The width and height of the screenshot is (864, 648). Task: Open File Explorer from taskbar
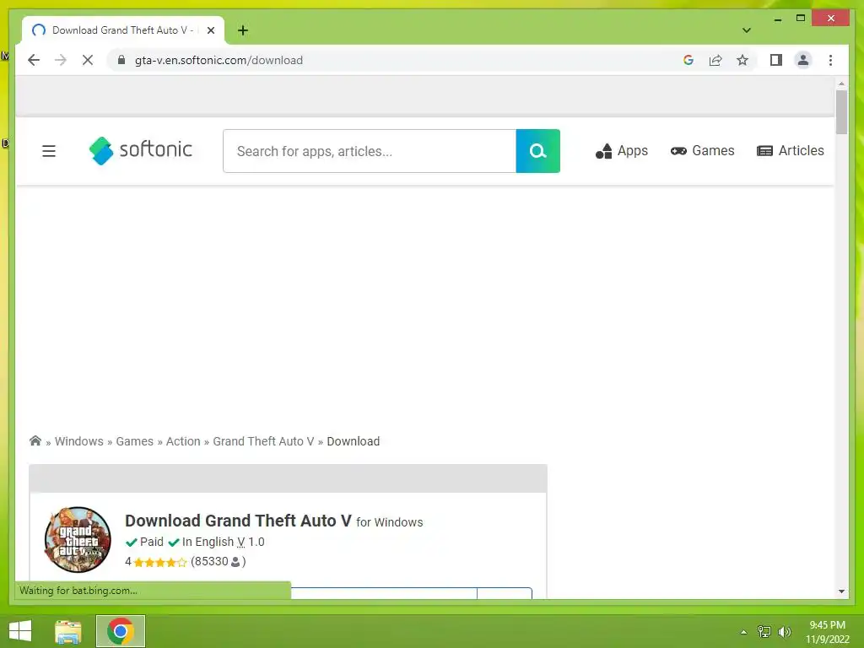point(68,631)
